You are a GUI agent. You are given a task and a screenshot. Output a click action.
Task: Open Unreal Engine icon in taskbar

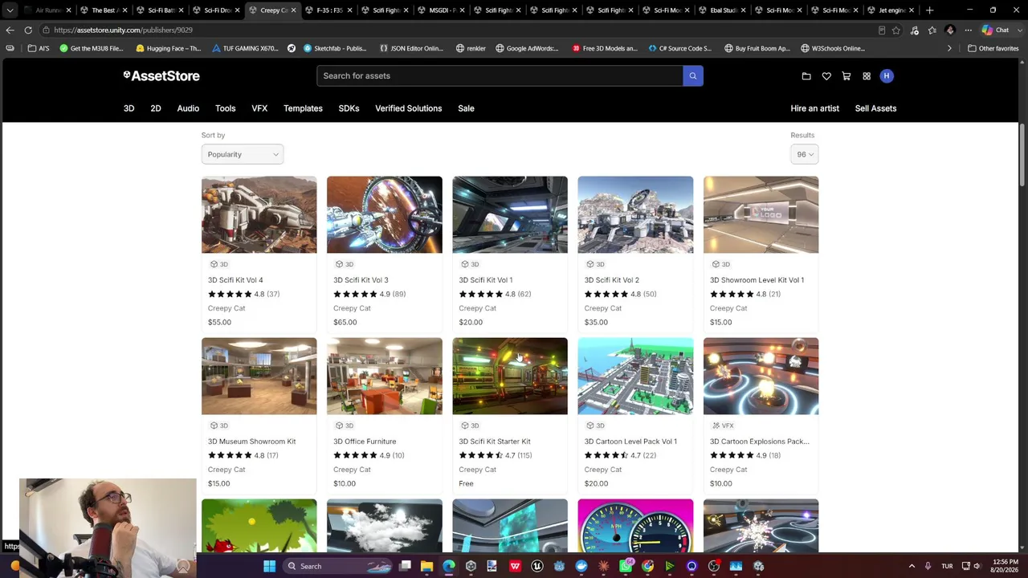point(537,566)
